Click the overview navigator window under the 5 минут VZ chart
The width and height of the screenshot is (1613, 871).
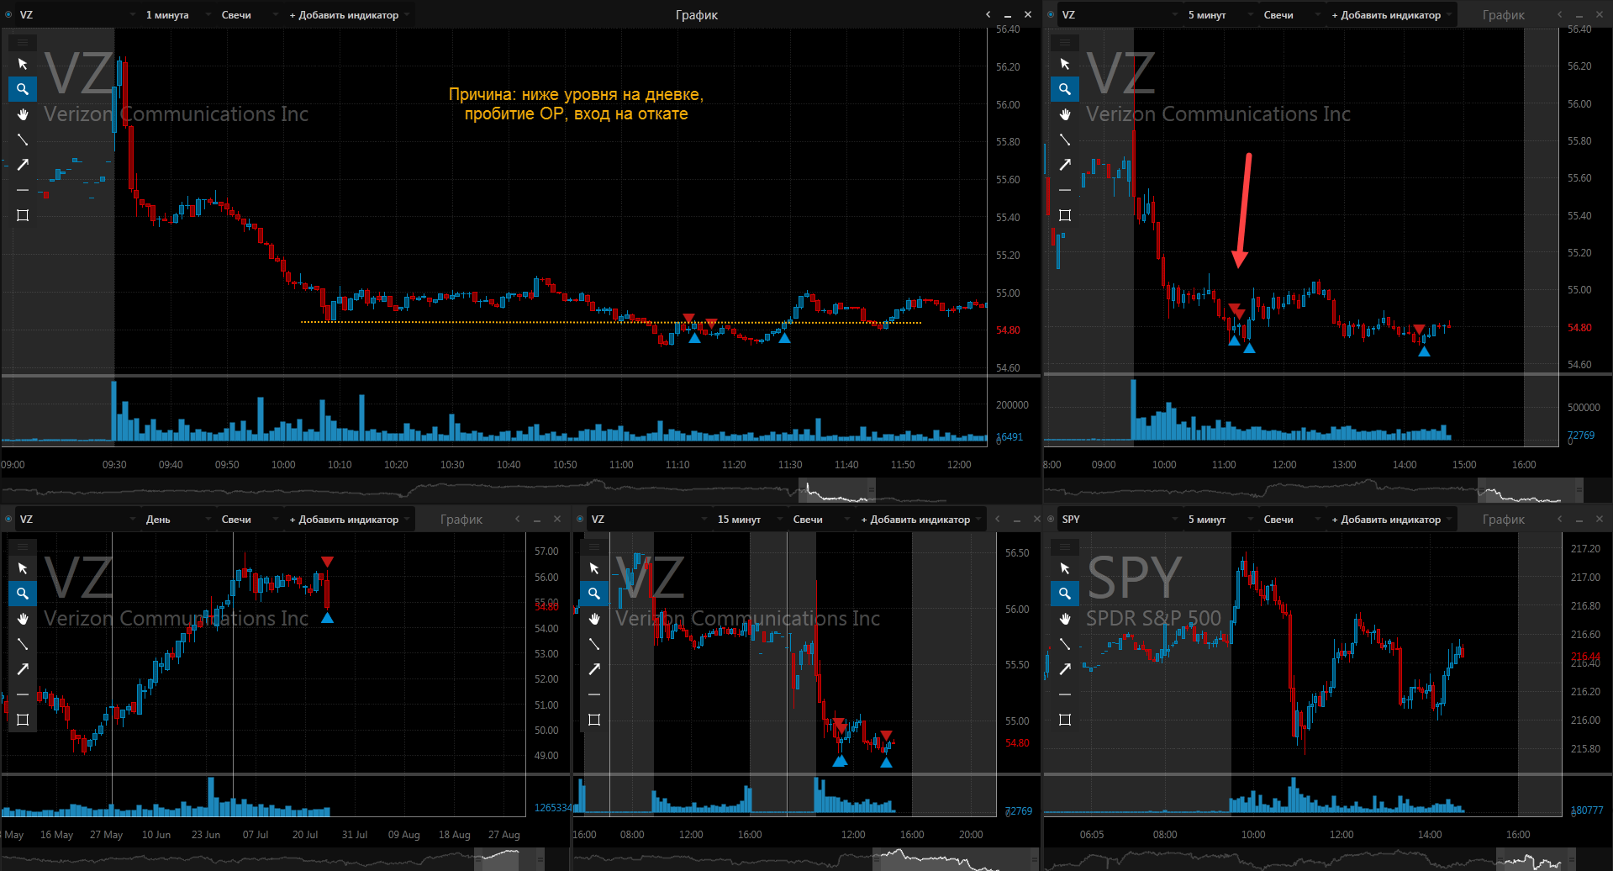click(1531, 490)
